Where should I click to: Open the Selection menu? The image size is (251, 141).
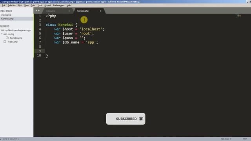point(12,5)
